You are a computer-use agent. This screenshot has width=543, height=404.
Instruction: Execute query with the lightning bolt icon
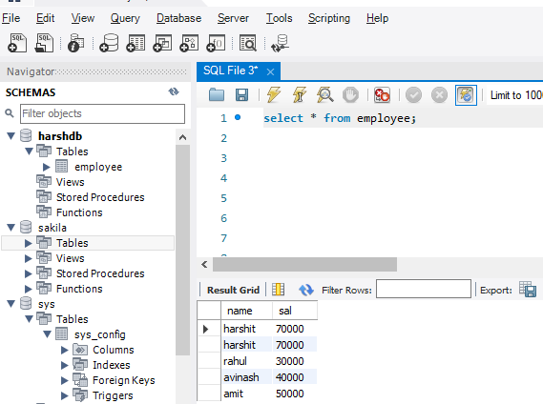click(274, 94)
